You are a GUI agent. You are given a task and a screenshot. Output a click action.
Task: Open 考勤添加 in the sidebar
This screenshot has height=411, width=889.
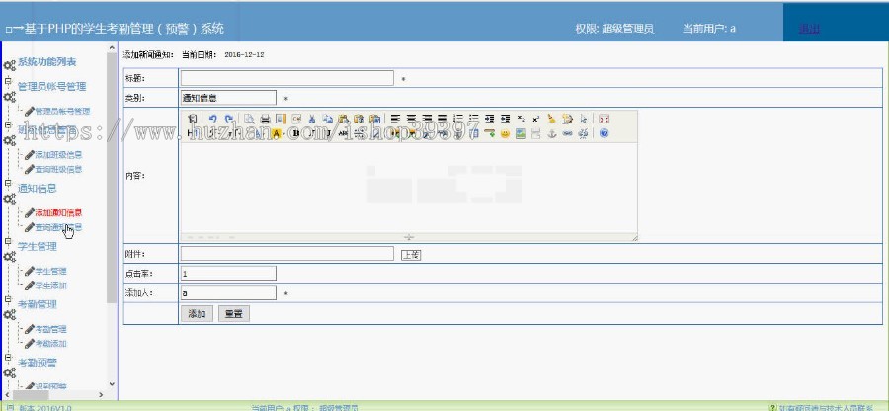coord(51,344)
